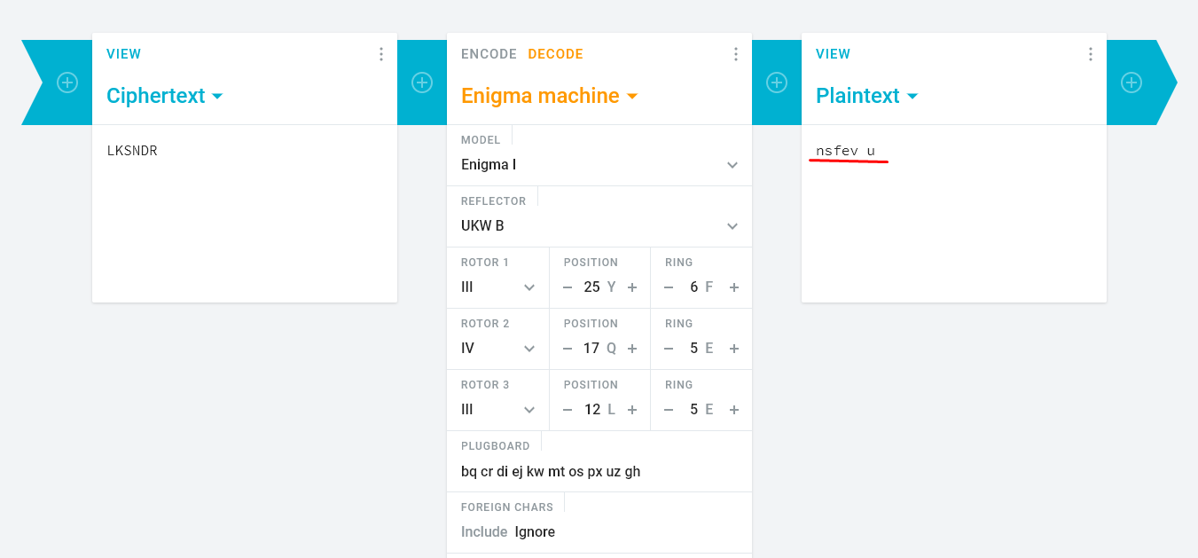The height and width of the screenshot is (558, 1198).
Task: Open Rotor 1 selection dropdown
Action: [497, 287]
